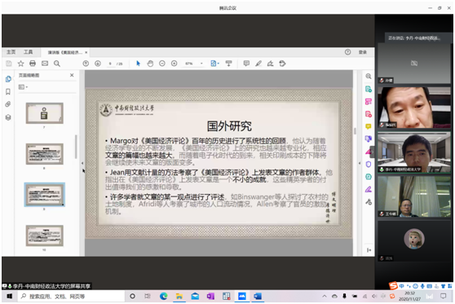Toggle the attachments paperclip panel
This screenshot has width=455, height=304.
tap(8, 104)
